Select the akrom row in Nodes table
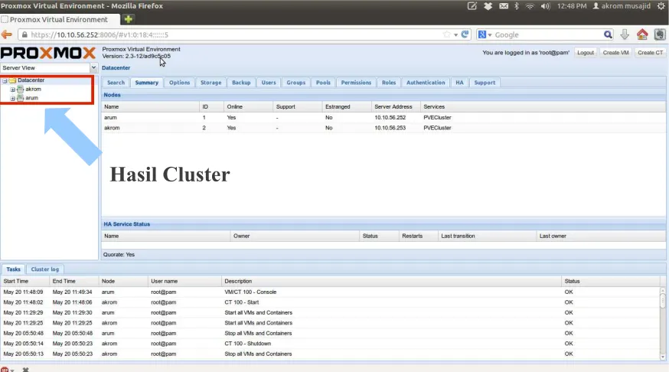The image size is (669, 372). point(383,128)
